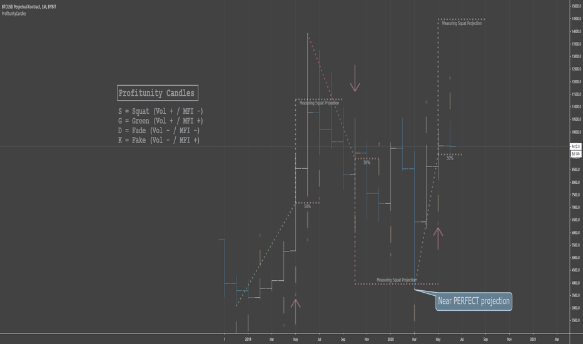Click the 13500.0 price axis label
The height and width of the screenshot is (344, 583).
[x=576, y=44]
